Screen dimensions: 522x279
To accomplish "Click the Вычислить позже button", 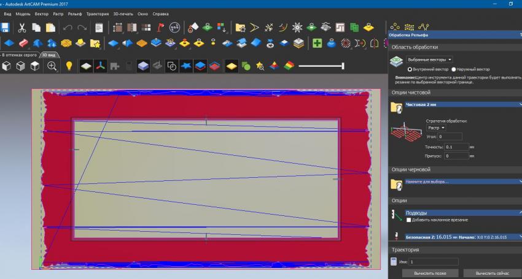I will (x=430, y=272).
